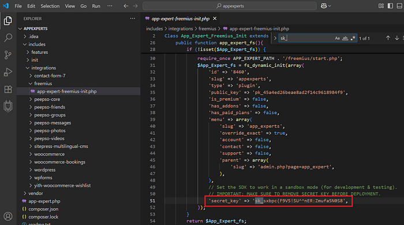Screen dimensions: 404x225
Task: Open Explorer views and more actions
Action: click(132, 19)
